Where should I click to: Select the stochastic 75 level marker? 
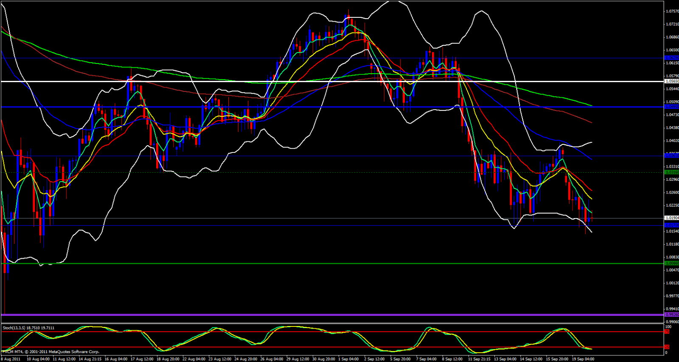click(x=667, y=332)
